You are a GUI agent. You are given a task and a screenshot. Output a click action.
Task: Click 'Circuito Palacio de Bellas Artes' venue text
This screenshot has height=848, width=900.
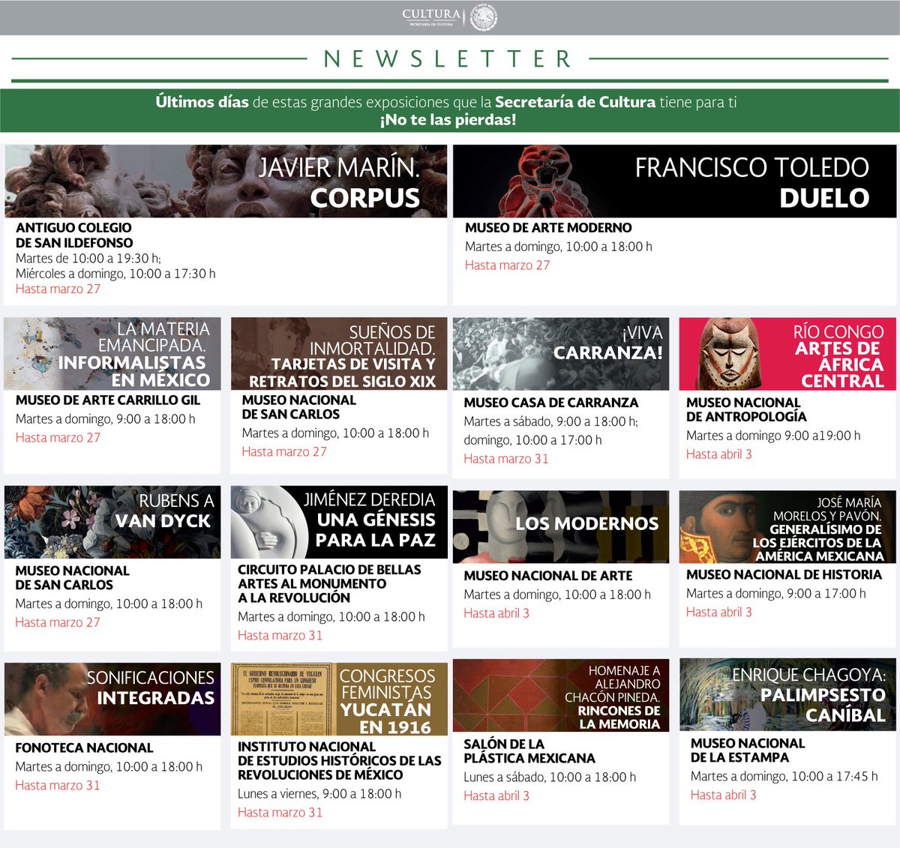pos(329,583)
